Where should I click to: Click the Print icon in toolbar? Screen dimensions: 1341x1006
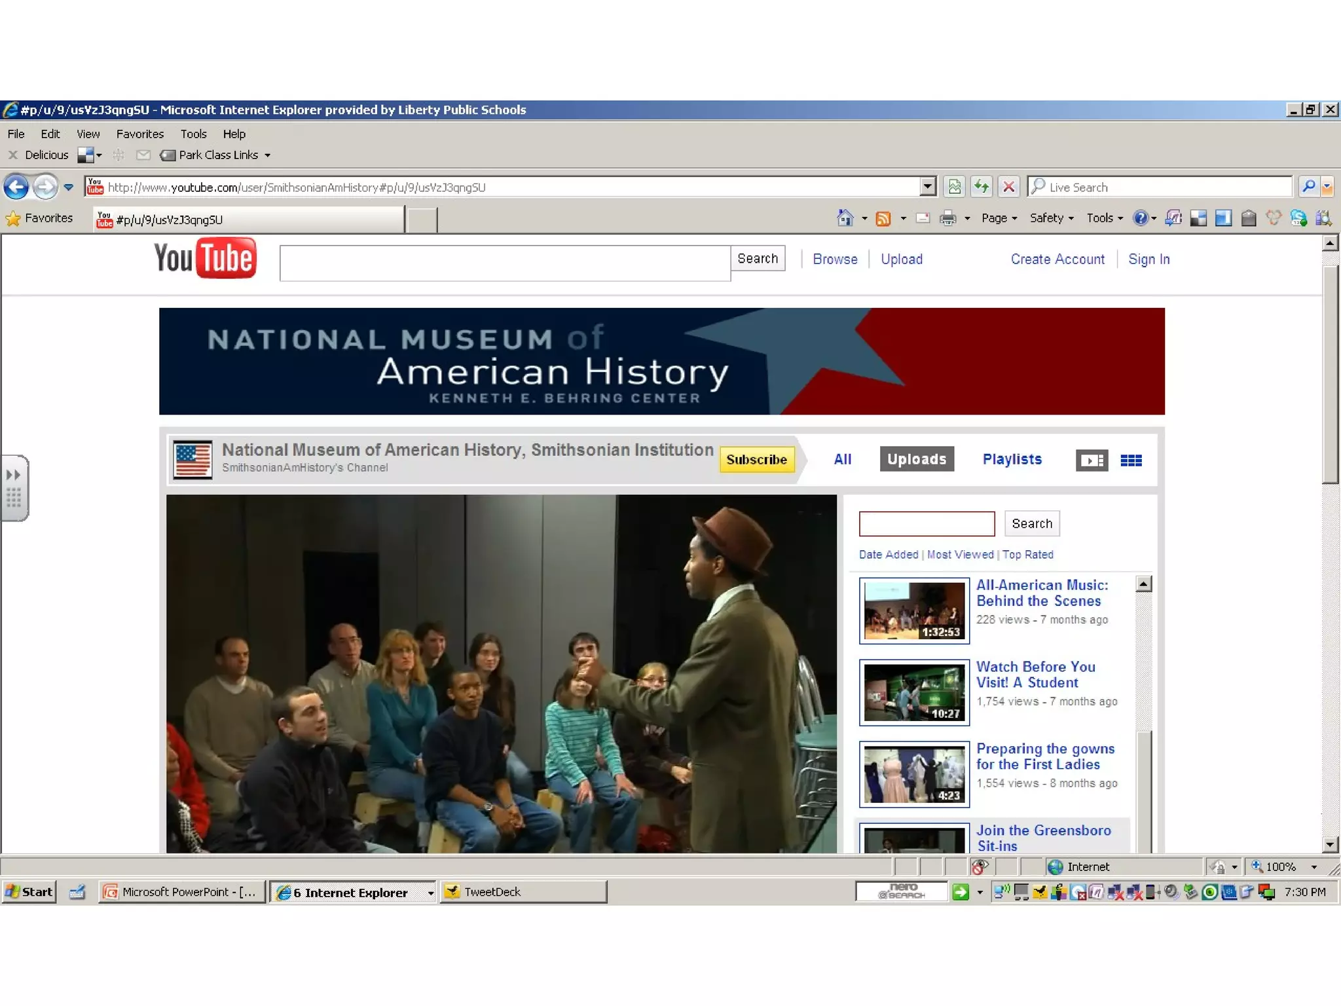pyautogui.click(x=947, y=218)
